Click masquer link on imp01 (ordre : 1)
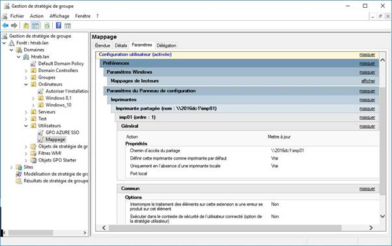This screenshot has width=392, height=246. [x=367, y=117]
